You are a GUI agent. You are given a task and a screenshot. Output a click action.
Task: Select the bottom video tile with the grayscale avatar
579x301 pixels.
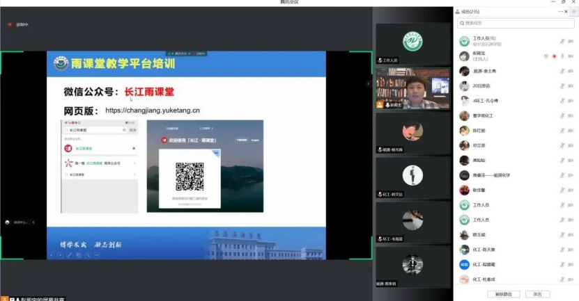(x=413, y=267)
